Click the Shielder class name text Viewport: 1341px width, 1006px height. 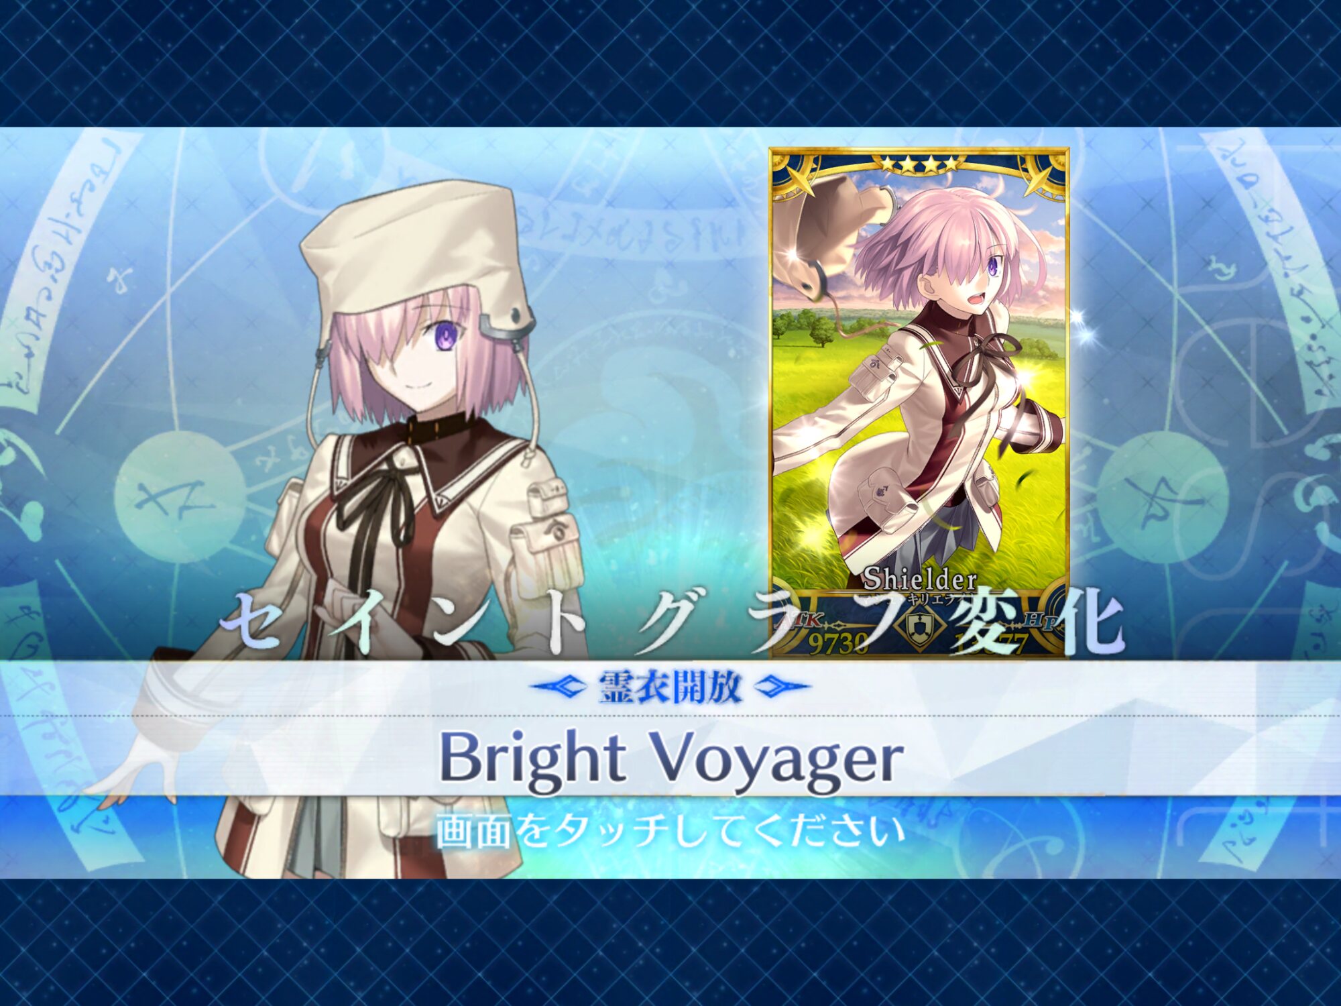coord(919,579)
